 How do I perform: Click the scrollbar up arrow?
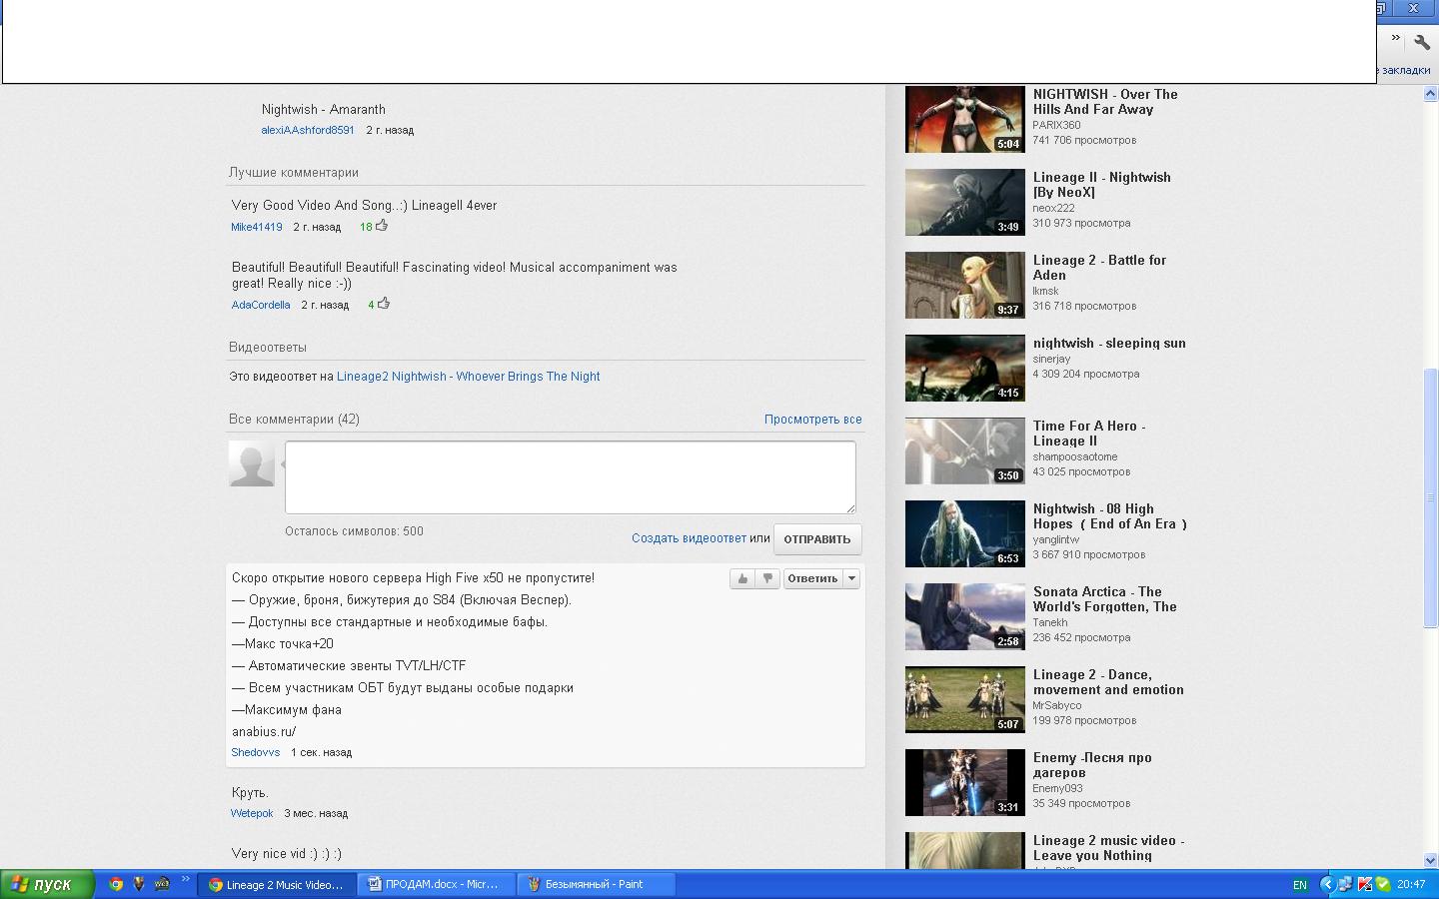click(x=1430, y=93)
